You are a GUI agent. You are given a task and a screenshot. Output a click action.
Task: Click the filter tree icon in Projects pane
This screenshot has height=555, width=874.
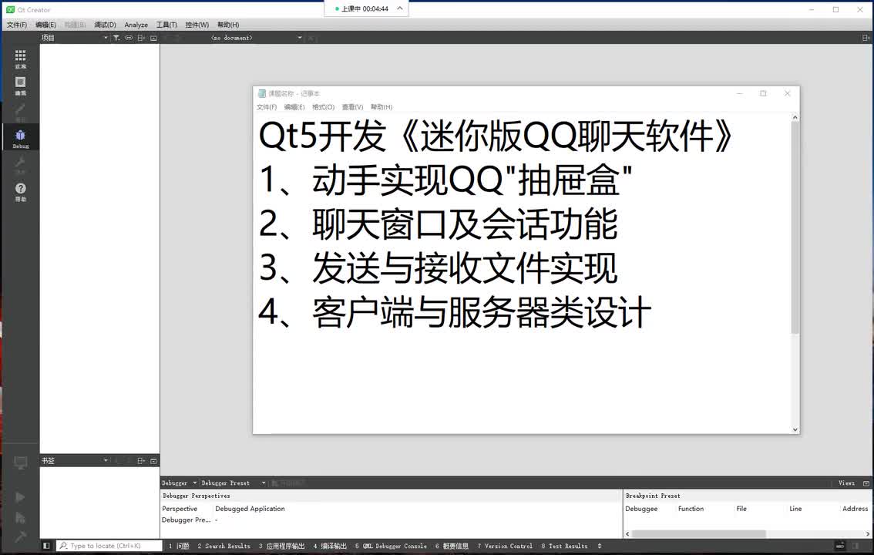point(116,38)
